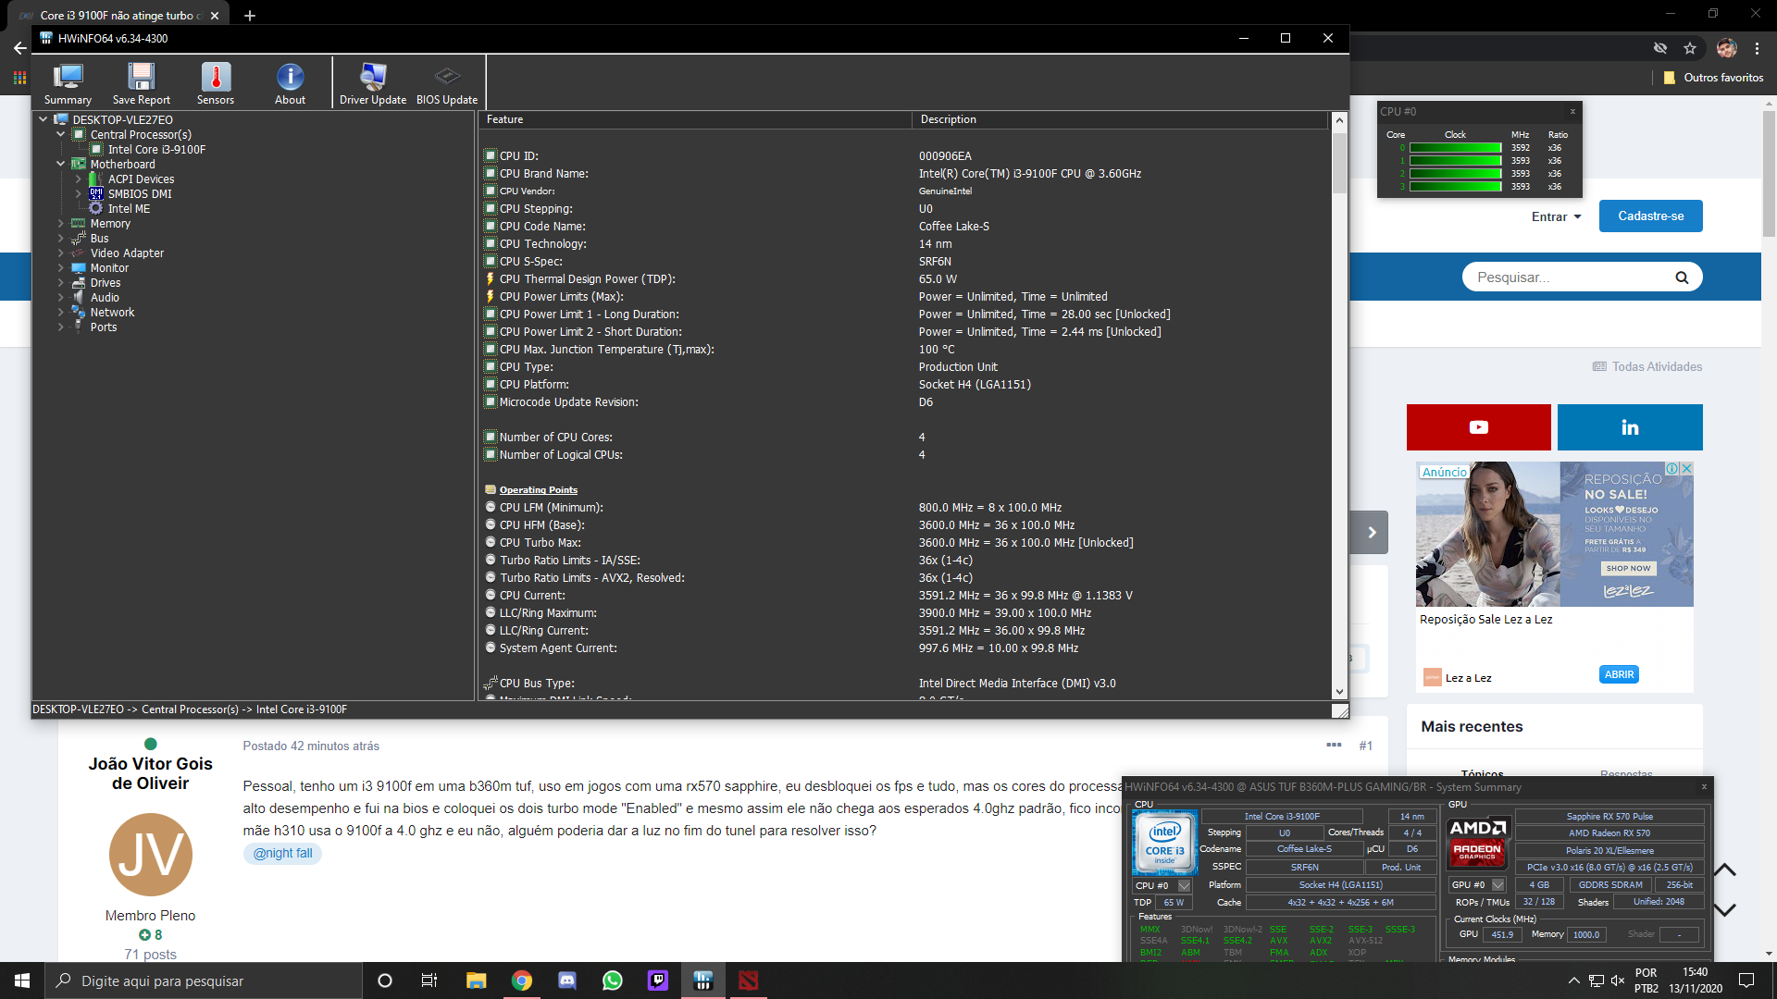This screenshot has width=1777, height=999.
Task: Click the search magnifier in Pesquisar box
Action: click(x=1682, y=277)
